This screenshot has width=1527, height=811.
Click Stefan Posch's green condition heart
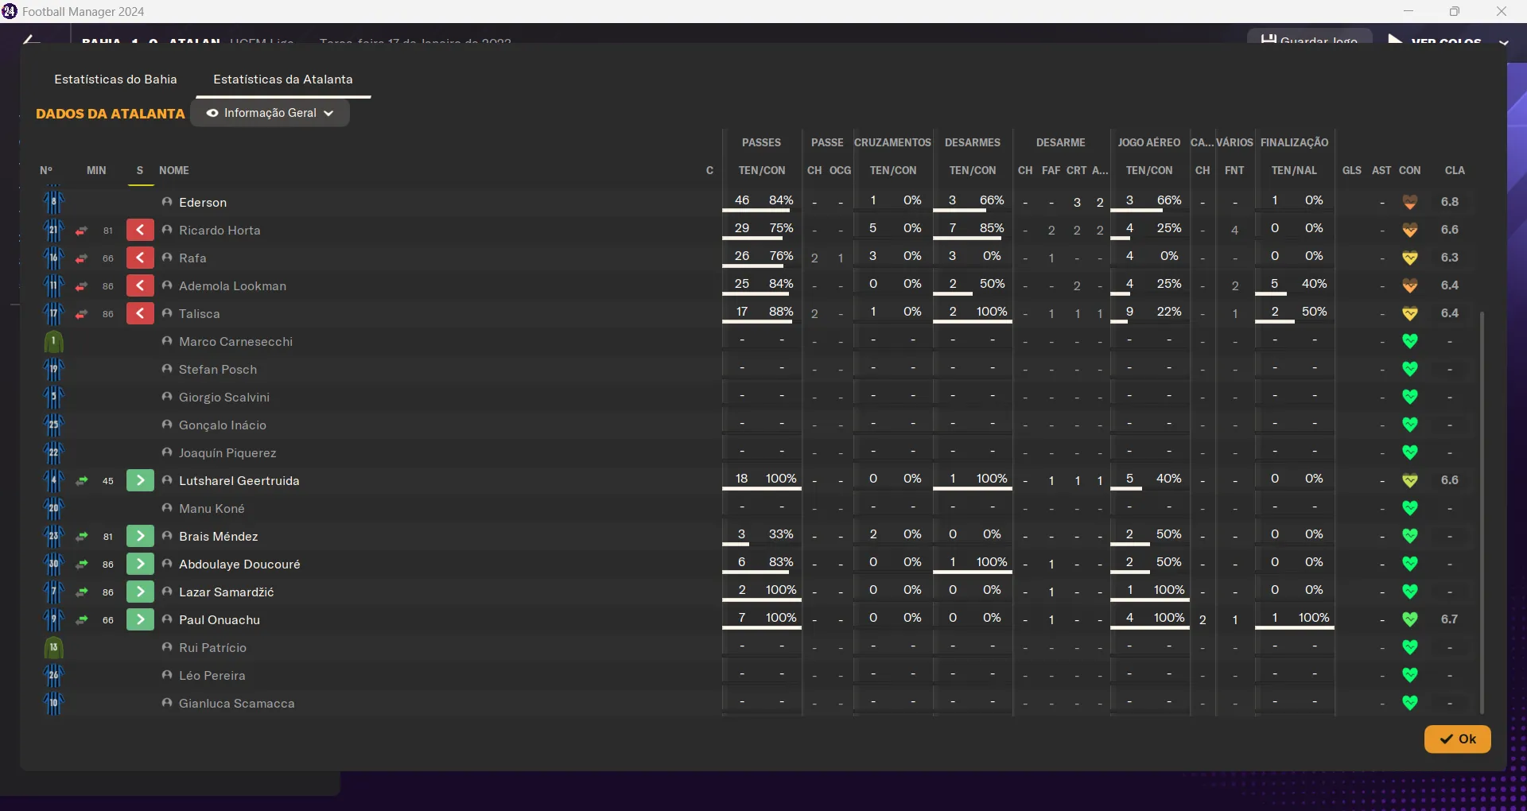[1410, 369]
